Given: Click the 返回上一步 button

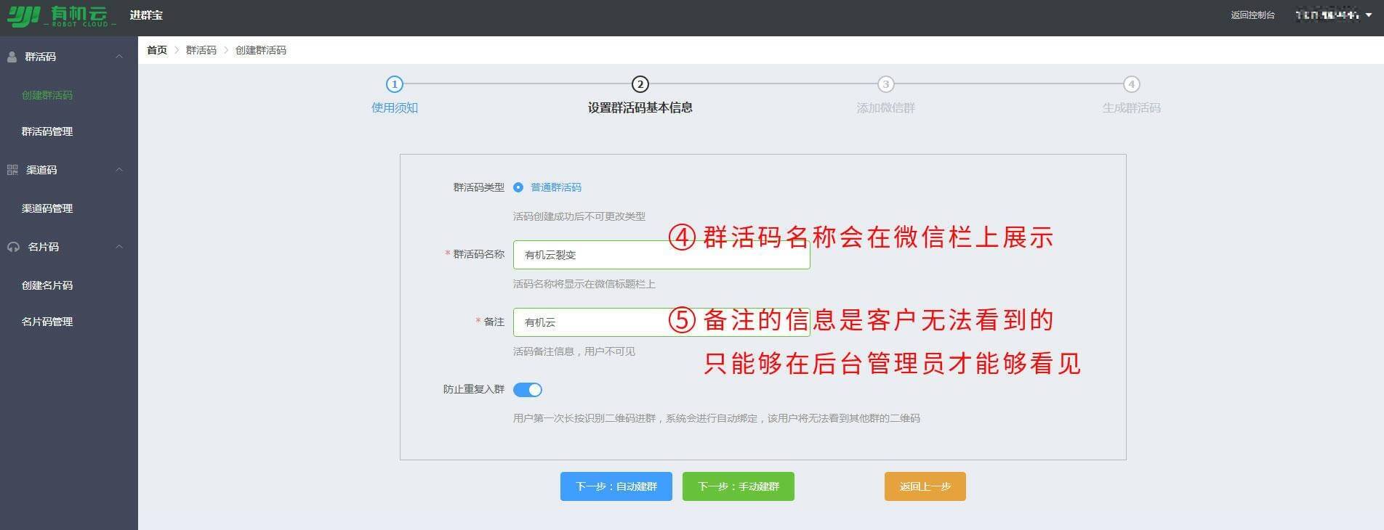Looking at the screenshot, I should point(925,486).
